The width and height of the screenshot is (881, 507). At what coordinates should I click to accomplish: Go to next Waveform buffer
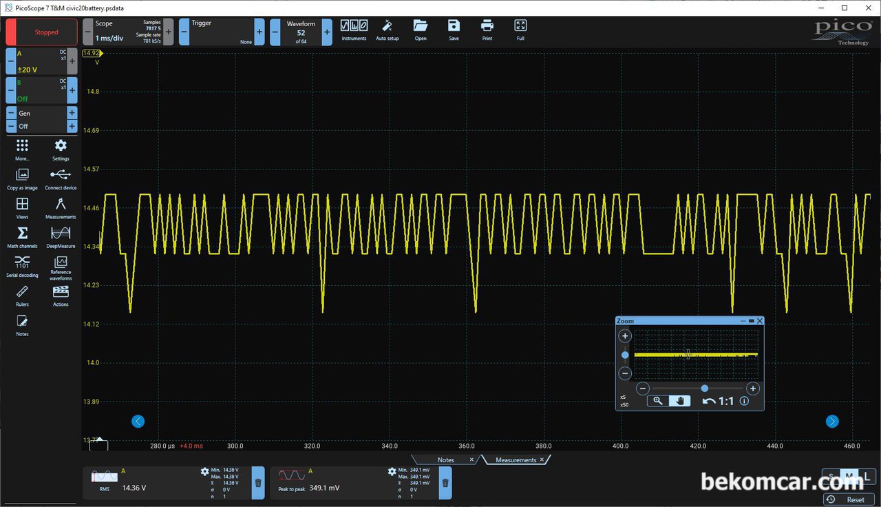327,32
